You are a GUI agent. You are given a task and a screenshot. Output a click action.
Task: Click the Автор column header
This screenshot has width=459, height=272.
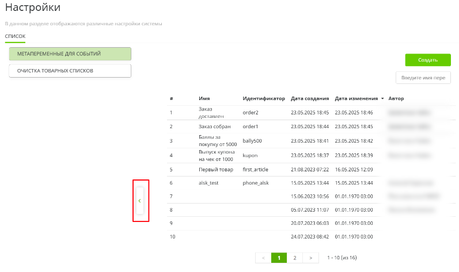point(396,99)
